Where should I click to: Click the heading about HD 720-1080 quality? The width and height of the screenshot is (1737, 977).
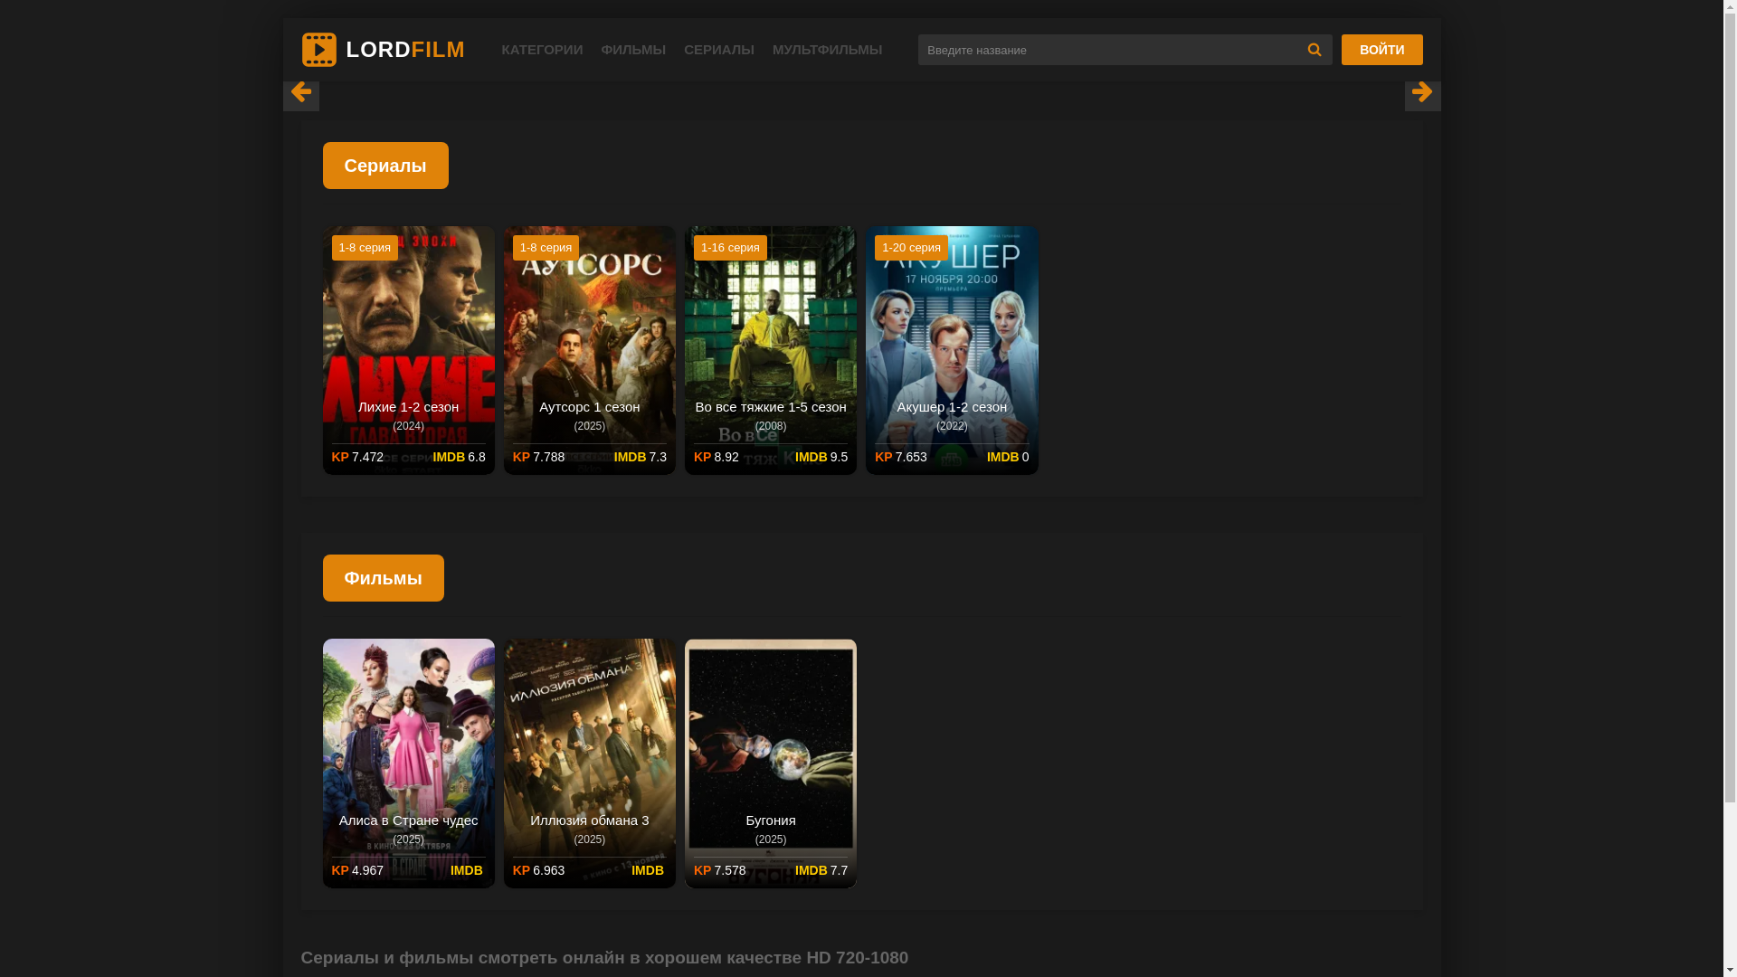click(x=604, y=957)
